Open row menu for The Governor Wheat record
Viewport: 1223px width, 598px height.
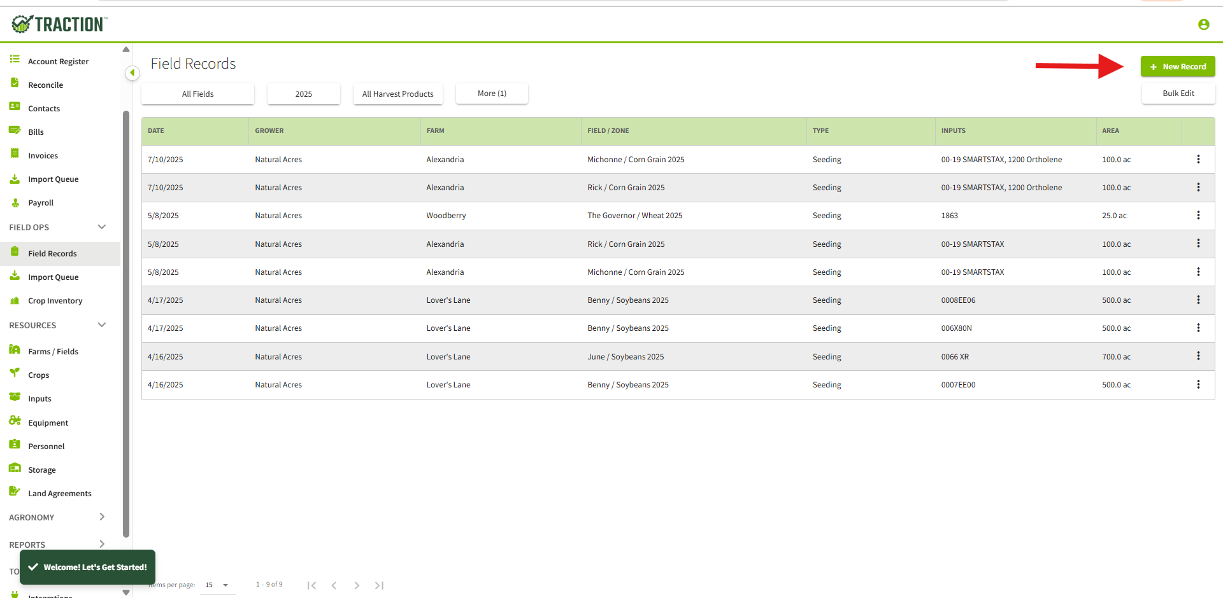tap(1198, 215)
